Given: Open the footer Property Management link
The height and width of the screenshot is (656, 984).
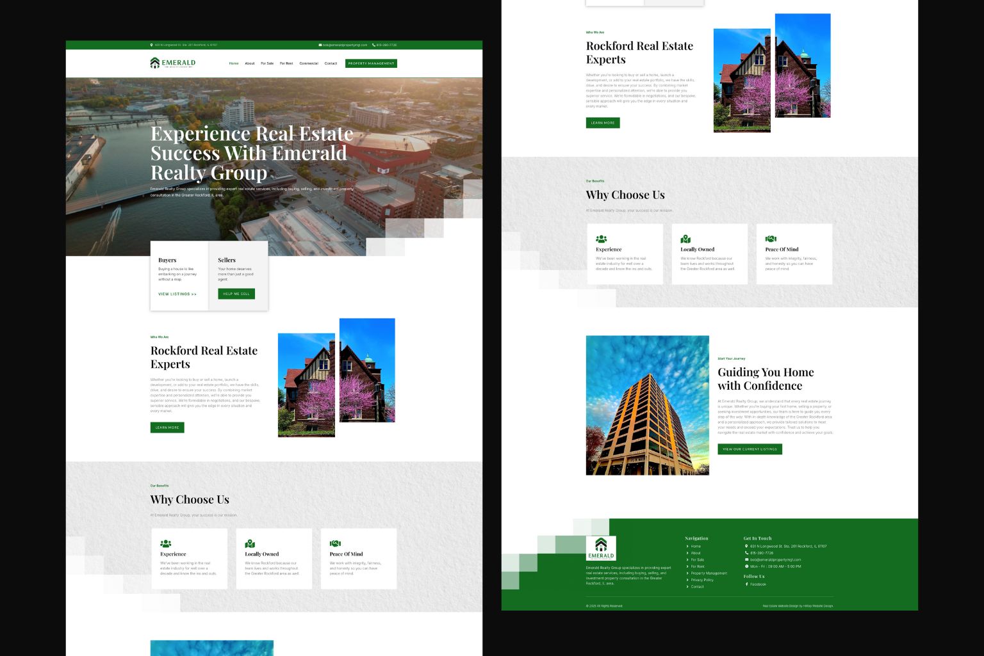Looking at the screenshot, I should tap(709, 573).
